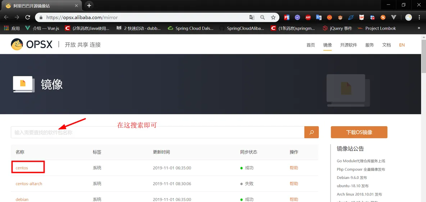Open the Spring Cloud Dalston bookmark
The image size is (426, 202).
[191, 28]
